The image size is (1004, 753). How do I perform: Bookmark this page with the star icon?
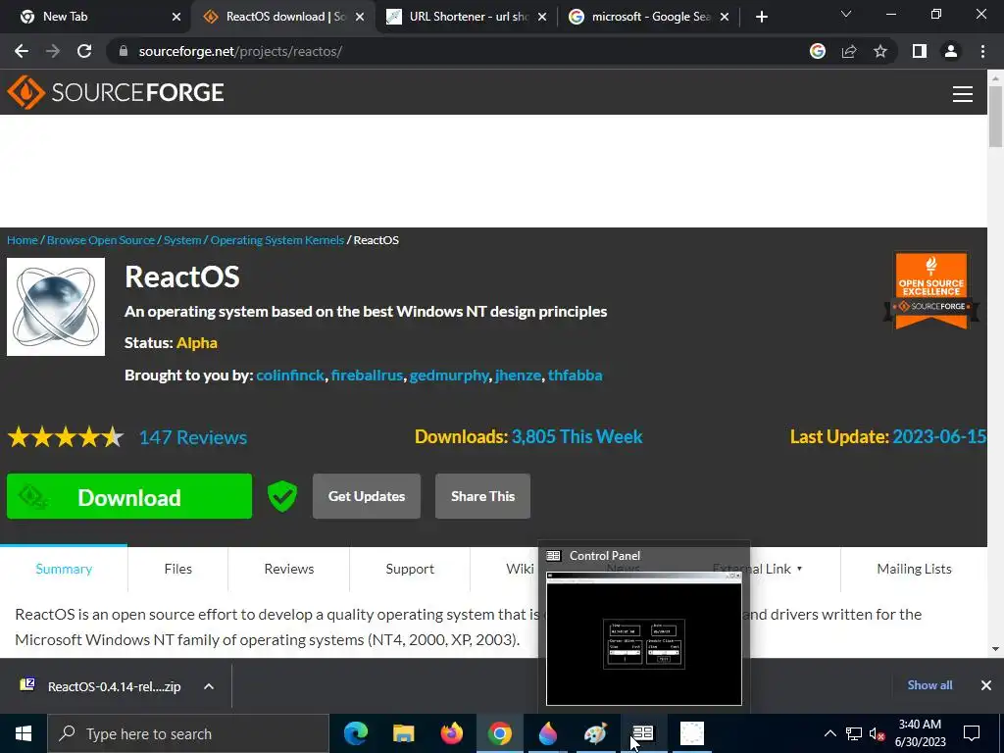(x=880, y=51)
